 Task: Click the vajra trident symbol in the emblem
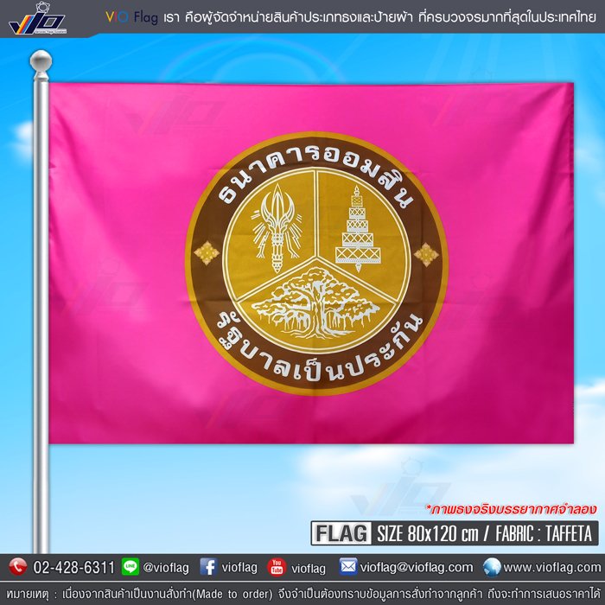click(277, 228)
